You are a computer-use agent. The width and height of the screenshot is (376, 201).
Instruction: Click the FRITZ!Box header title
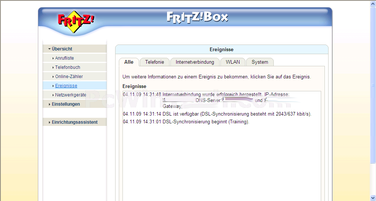click(x=197, y=18)
